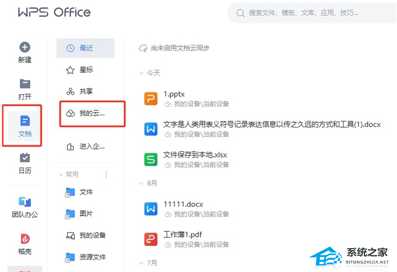Click the cloud location icon under 1.pptx
The image size is (397, 272).
168,104
